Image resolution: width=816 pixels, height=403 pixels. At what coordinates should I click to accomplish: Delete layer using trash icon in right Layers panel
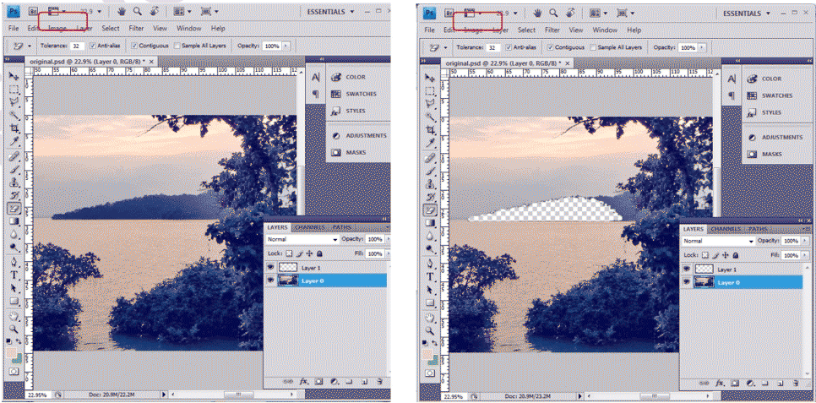pyautogui.click(x=797, y=384)
